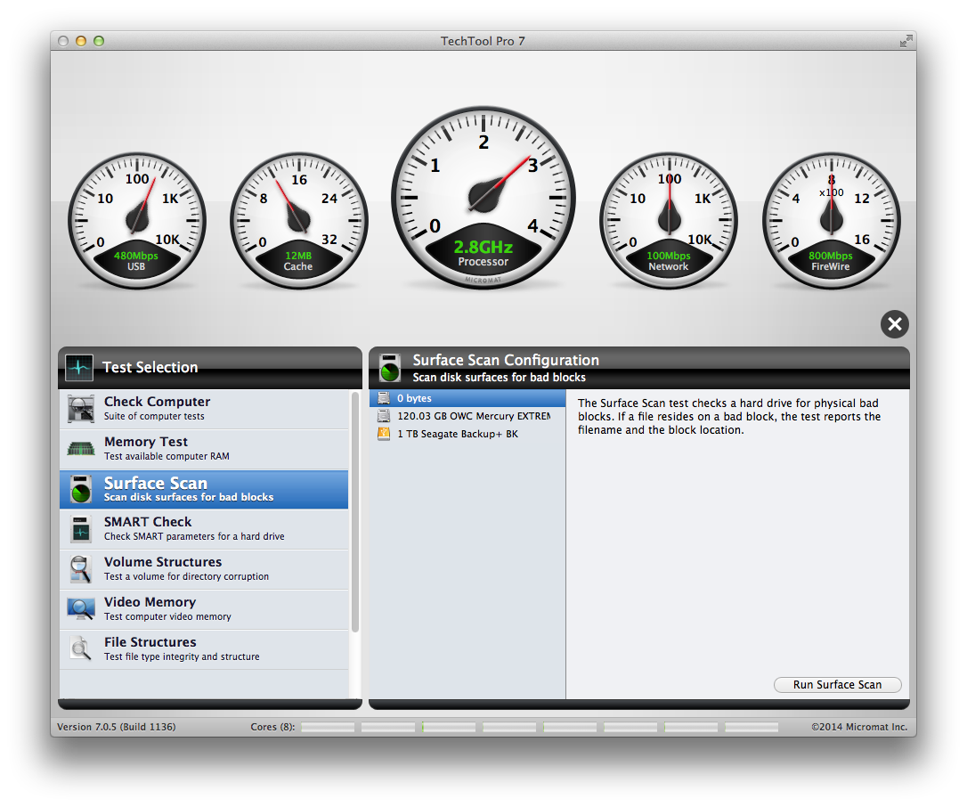Image resolution: width=967 pixels, height=807 pixels.
Task: Click the first Cores load bar
Action: 328,728
